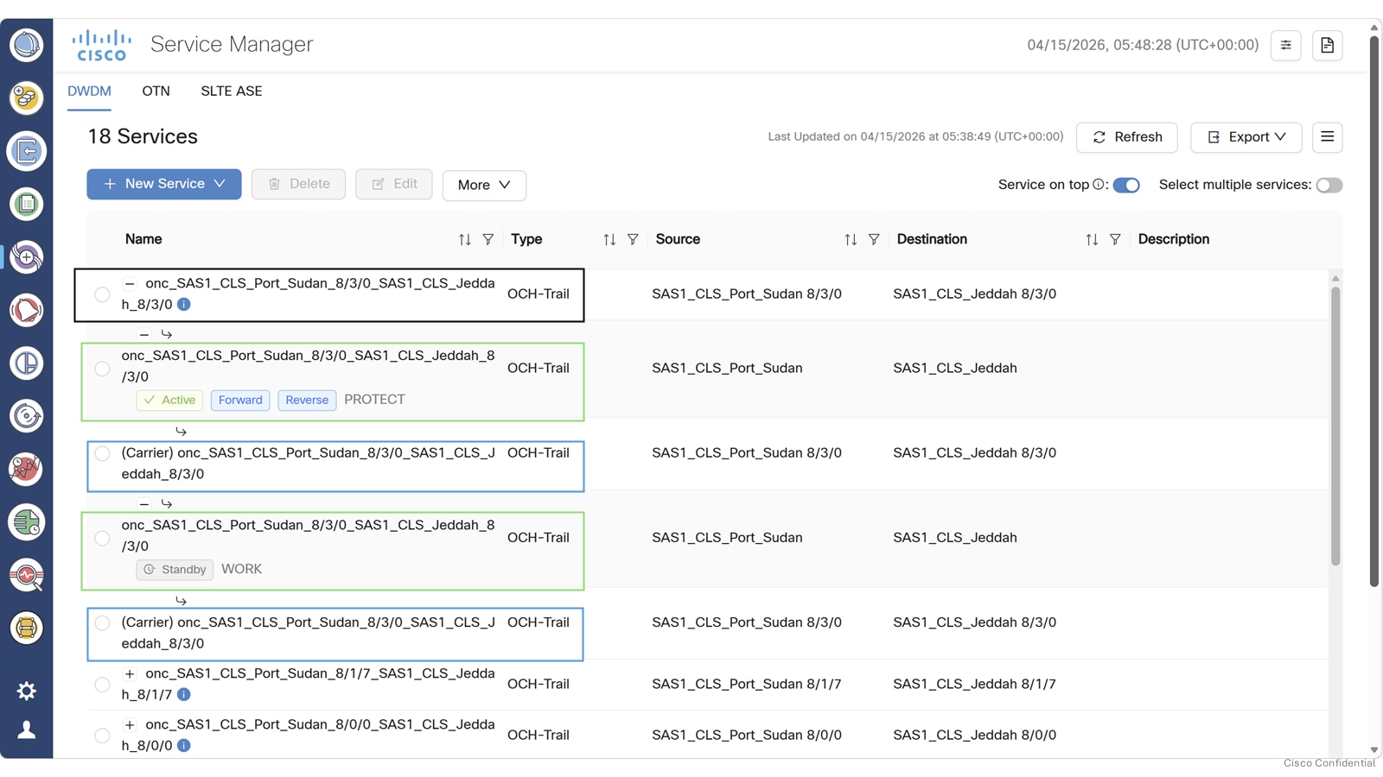Click the user profile icon in the sidebar
The image size is (1383, 777).
tap(26, 730)
